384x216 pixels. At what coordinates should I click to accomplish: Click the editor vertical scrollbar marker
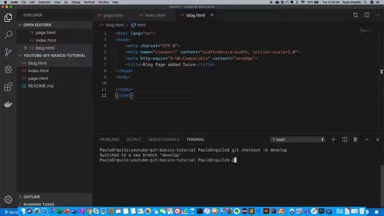382,71
